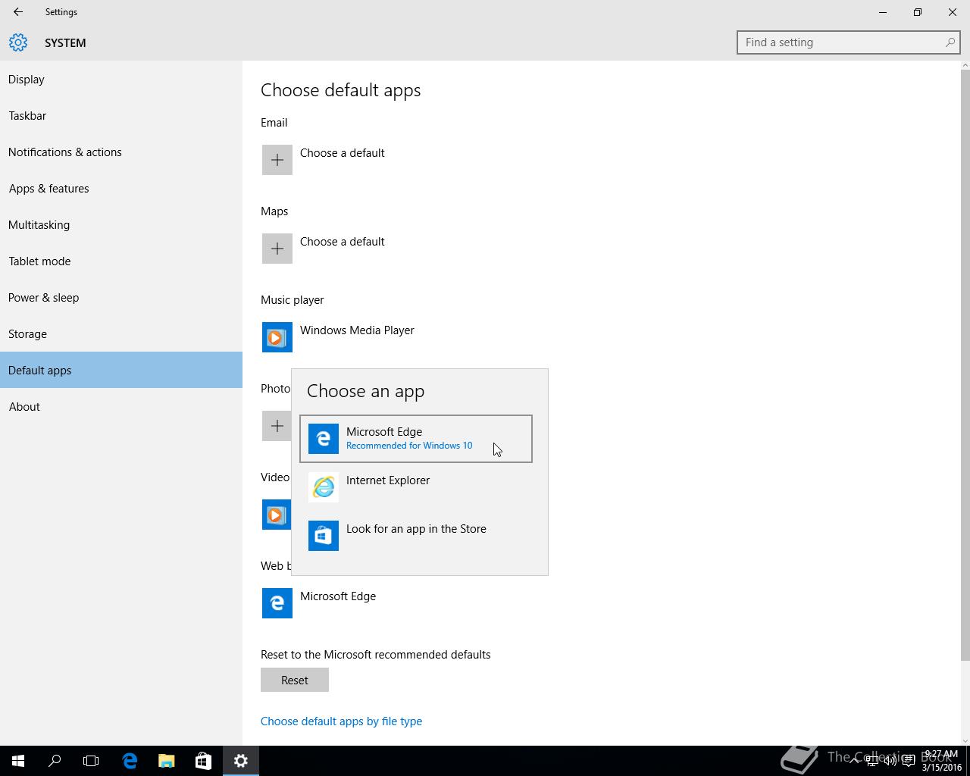Open the About page
Screen dimensions: 970x776
pyautogui.click(x=121, y=406)
